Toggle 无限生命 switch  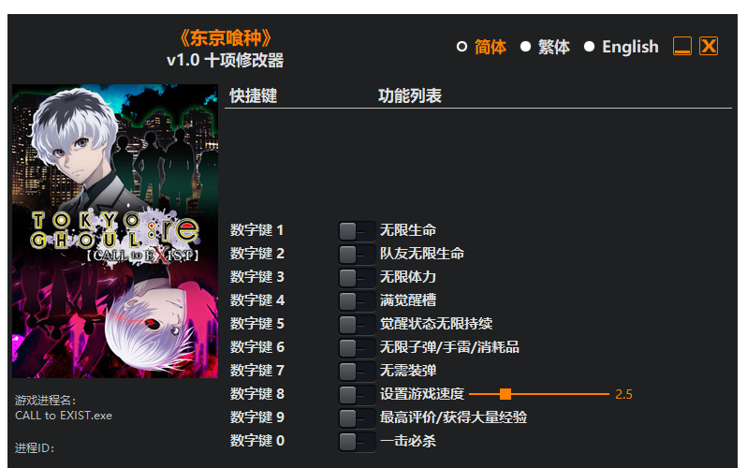pos(358,231)
